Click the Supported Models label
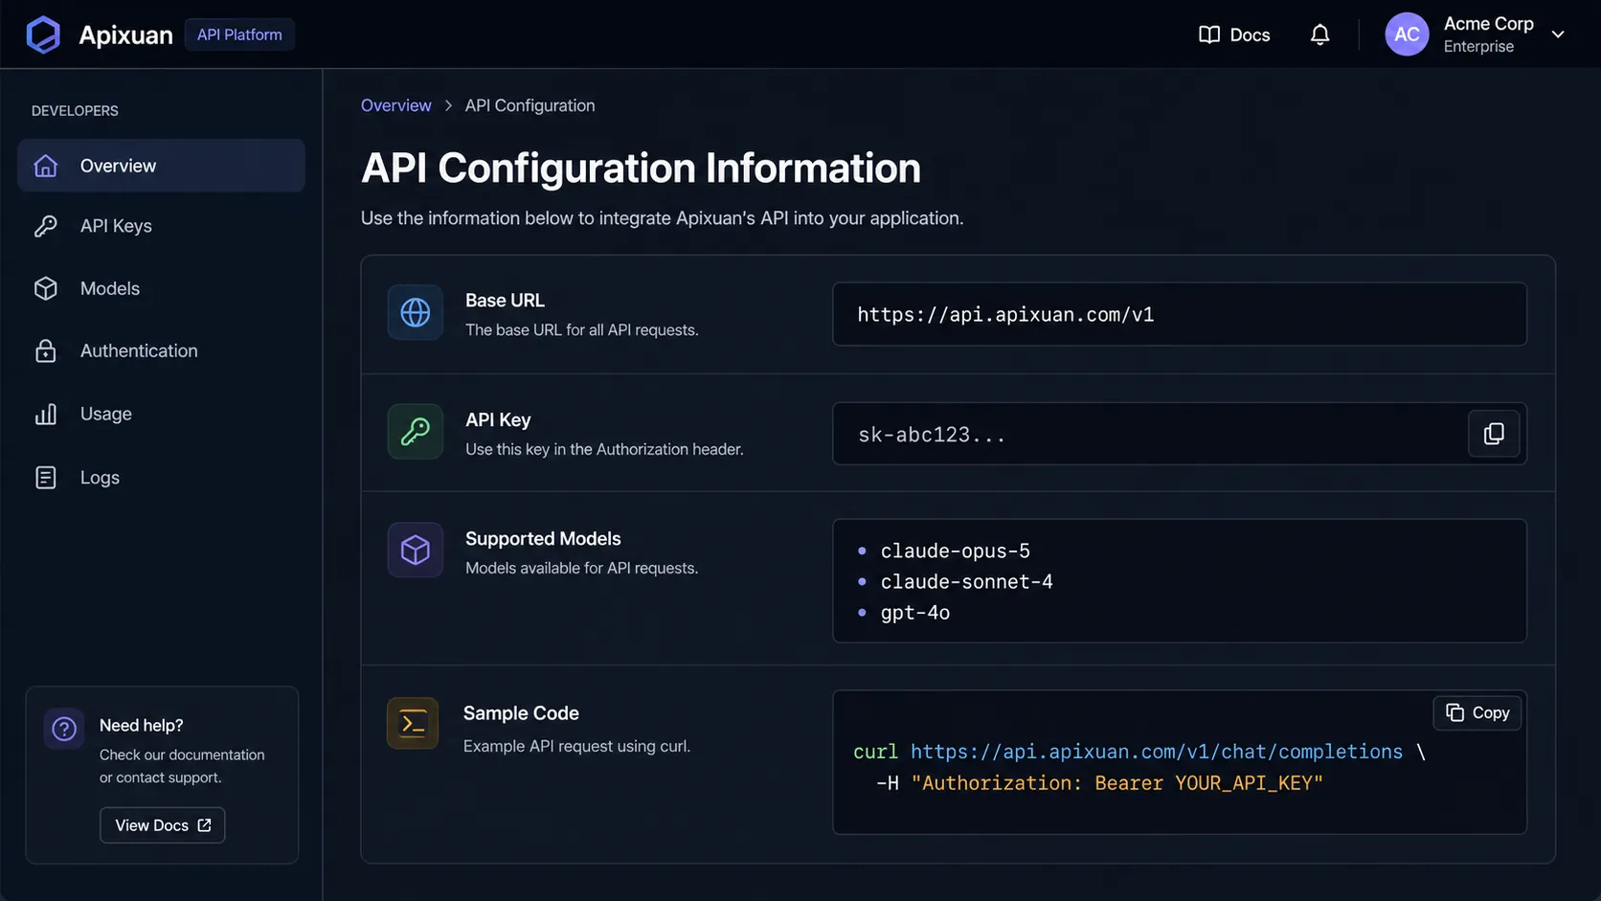The height and width of the screenshot is (901, 1601). (x=543, y=538)
